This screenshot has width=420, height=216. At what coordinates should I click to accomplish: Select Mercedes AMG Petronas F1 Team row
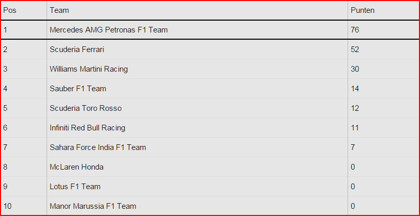tap(210, 29)
